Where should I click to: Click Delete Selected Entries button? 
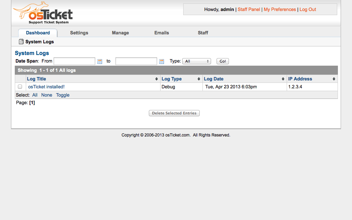(174, 113)
